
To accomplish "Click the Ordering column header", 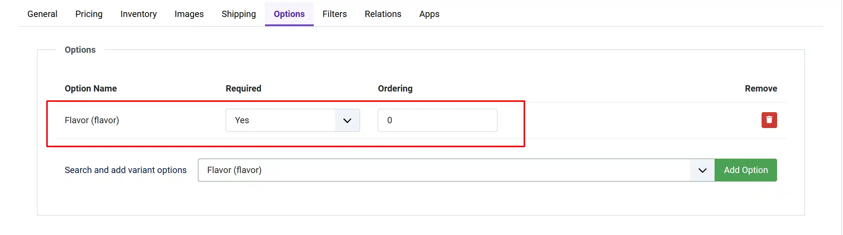I will tap(395, 89).
